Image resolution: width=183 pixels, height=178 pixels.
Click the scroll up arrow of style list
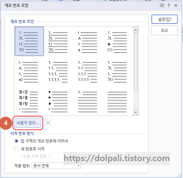[136, 30]
